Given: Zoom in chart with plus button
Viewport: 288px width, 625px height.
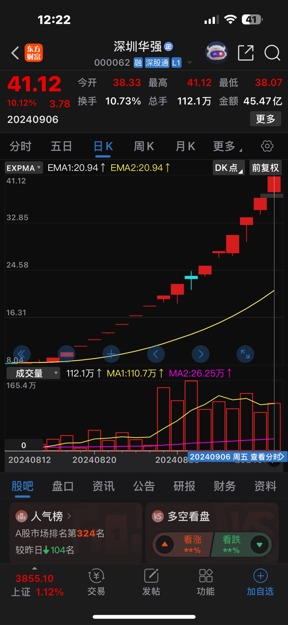Looking at the screenshot, I should (x=111, y=354).
